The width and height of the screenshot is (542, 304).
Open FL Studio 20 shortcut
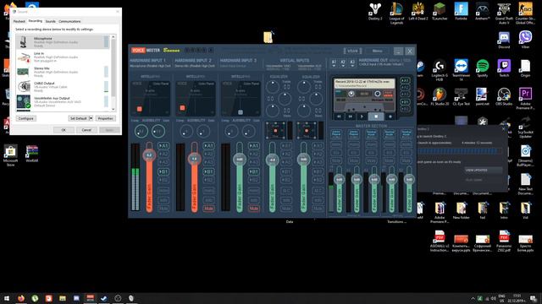pyautogui.click(x=440, y=96)
